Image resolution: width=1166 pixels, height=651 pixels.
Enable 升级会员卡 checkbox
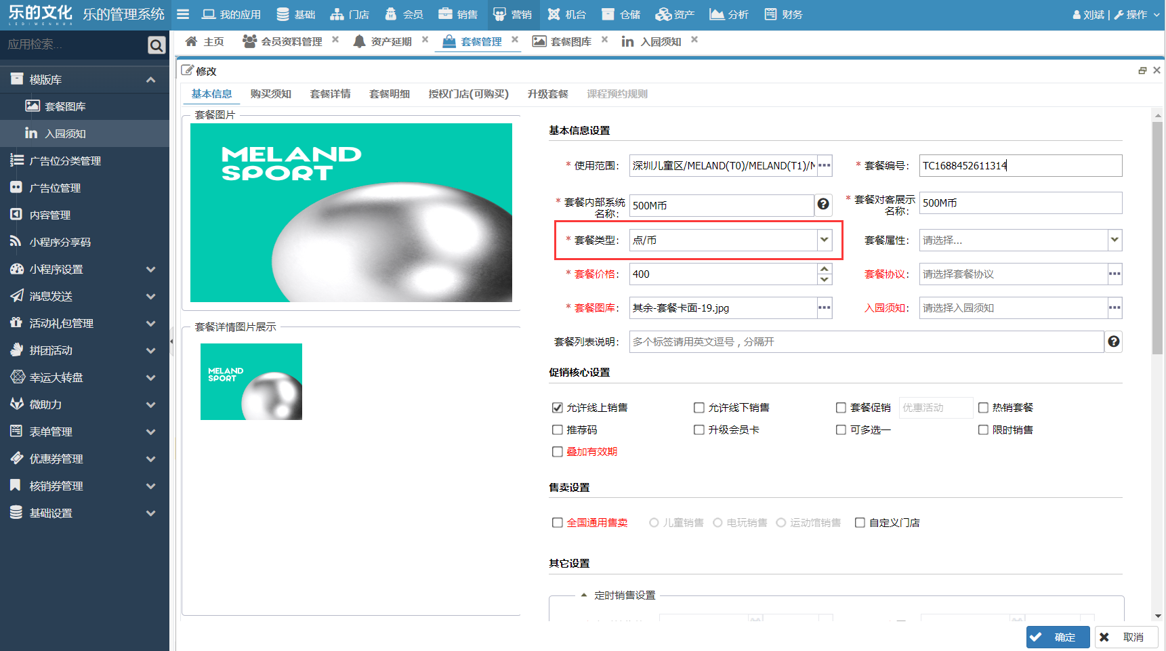pyautogui.click(x=699, y=429)
